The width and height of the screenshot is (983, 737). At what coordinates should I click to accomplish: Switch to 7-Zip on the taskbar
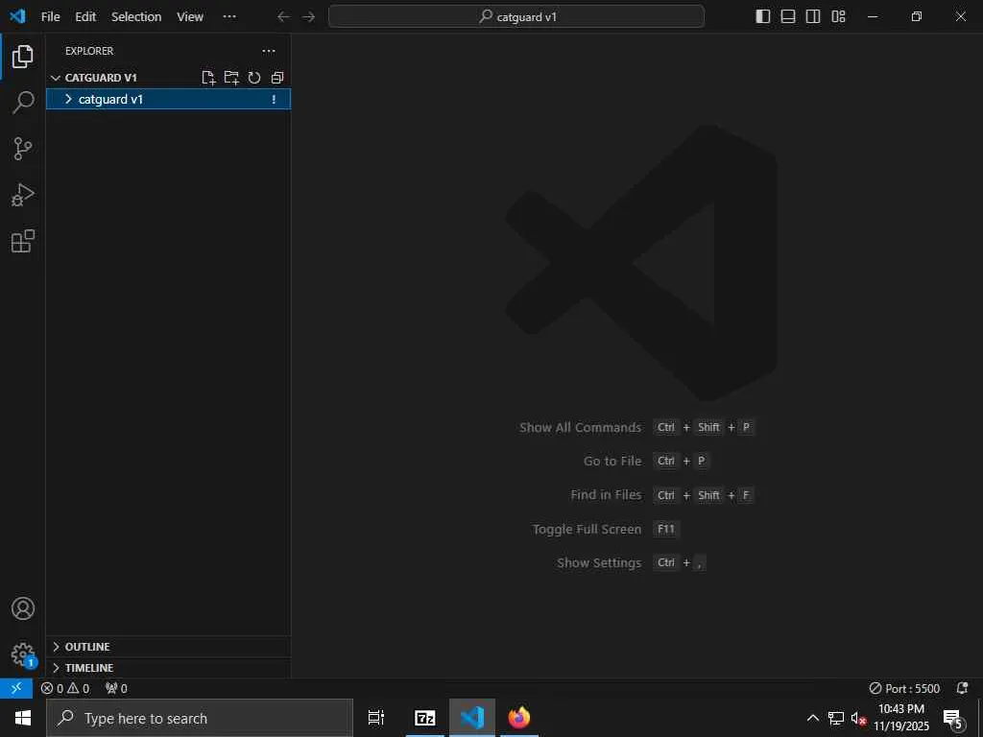click(x=425, y=718)
